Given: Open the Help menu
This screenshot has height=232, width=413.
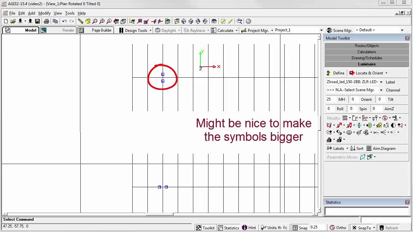Looking at the screenshot, I should pos(82,13).
